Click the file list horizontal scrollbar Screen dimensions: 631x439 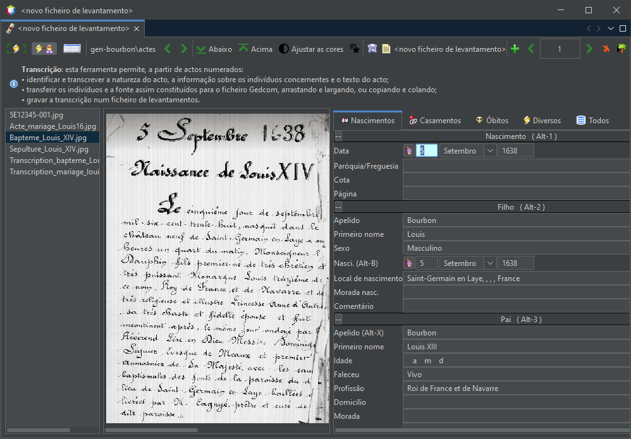coord(38,430)
